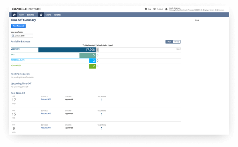Viewport: 238px width, 147px height.
Task: Click the New Request button
Action: pyautogui.click(x=18, y=26)
